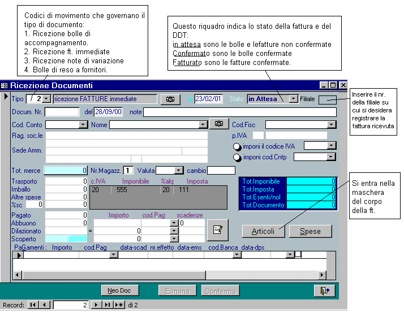Click the Spese button
The image size is (404, 313).
pyautogui.click(x=310, y=231)
